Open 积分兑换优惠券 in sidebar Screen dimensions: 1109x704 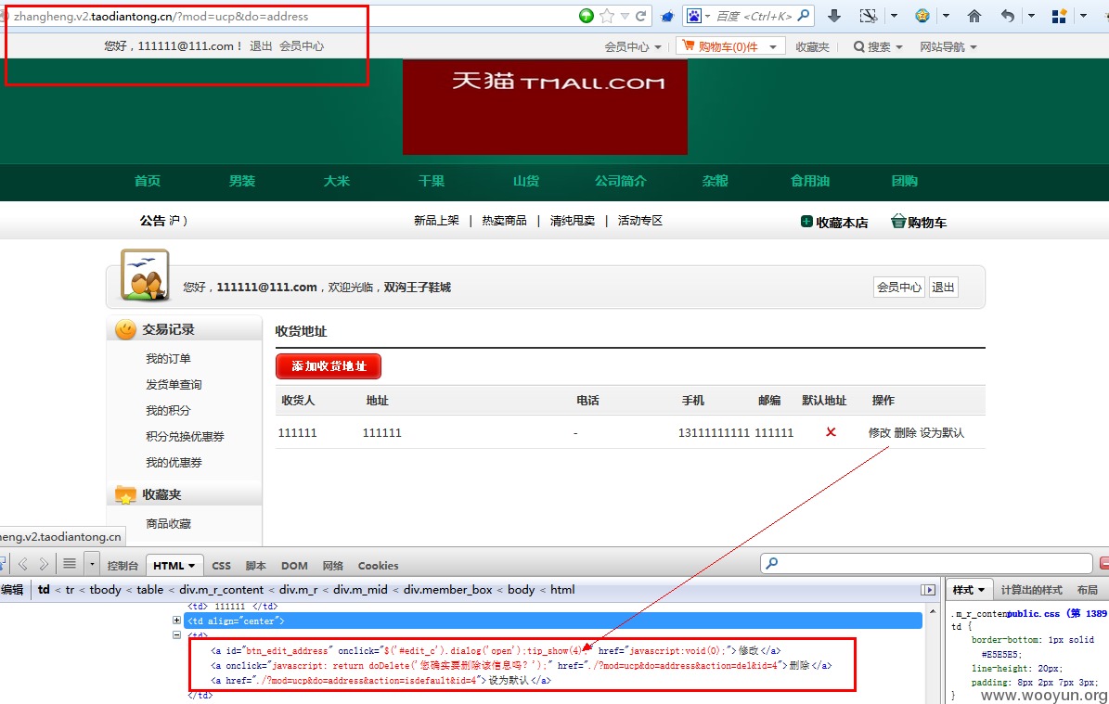click(x=186, y=437)
